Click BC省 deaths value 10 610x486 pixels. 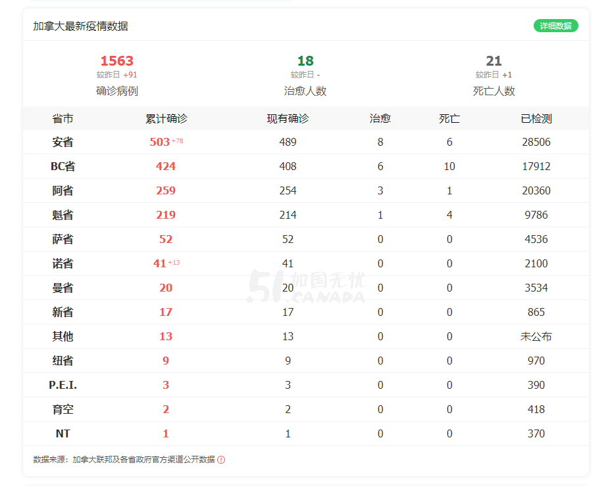pos(449,166)
